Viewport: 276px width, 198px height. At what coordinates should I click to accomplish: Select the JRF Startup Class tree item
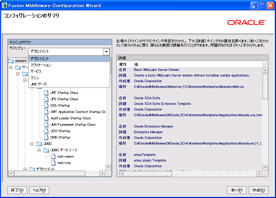click(x=64, y=93)
